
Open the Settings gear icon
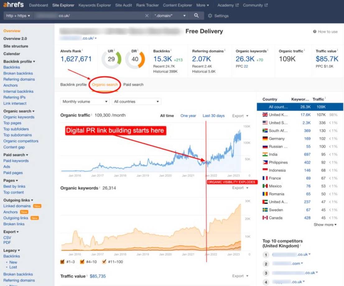click(210, 16)
